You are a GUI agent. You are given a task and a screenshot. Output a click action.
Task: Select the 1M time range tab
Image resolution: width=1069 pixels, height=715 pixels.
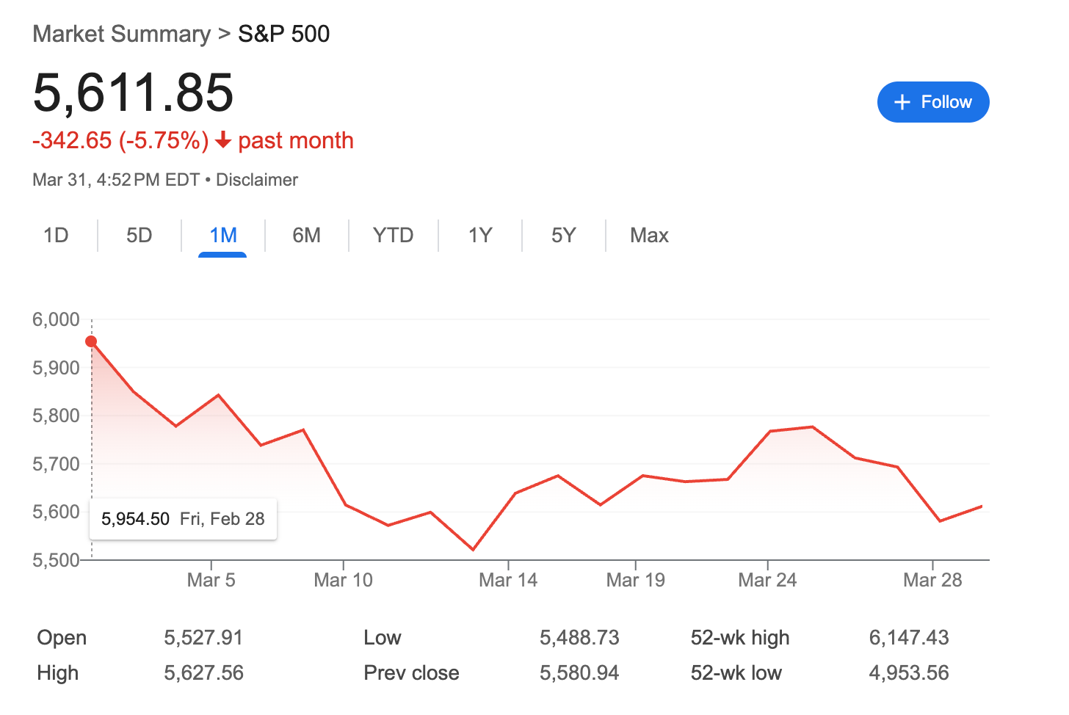tap(223, 235)
